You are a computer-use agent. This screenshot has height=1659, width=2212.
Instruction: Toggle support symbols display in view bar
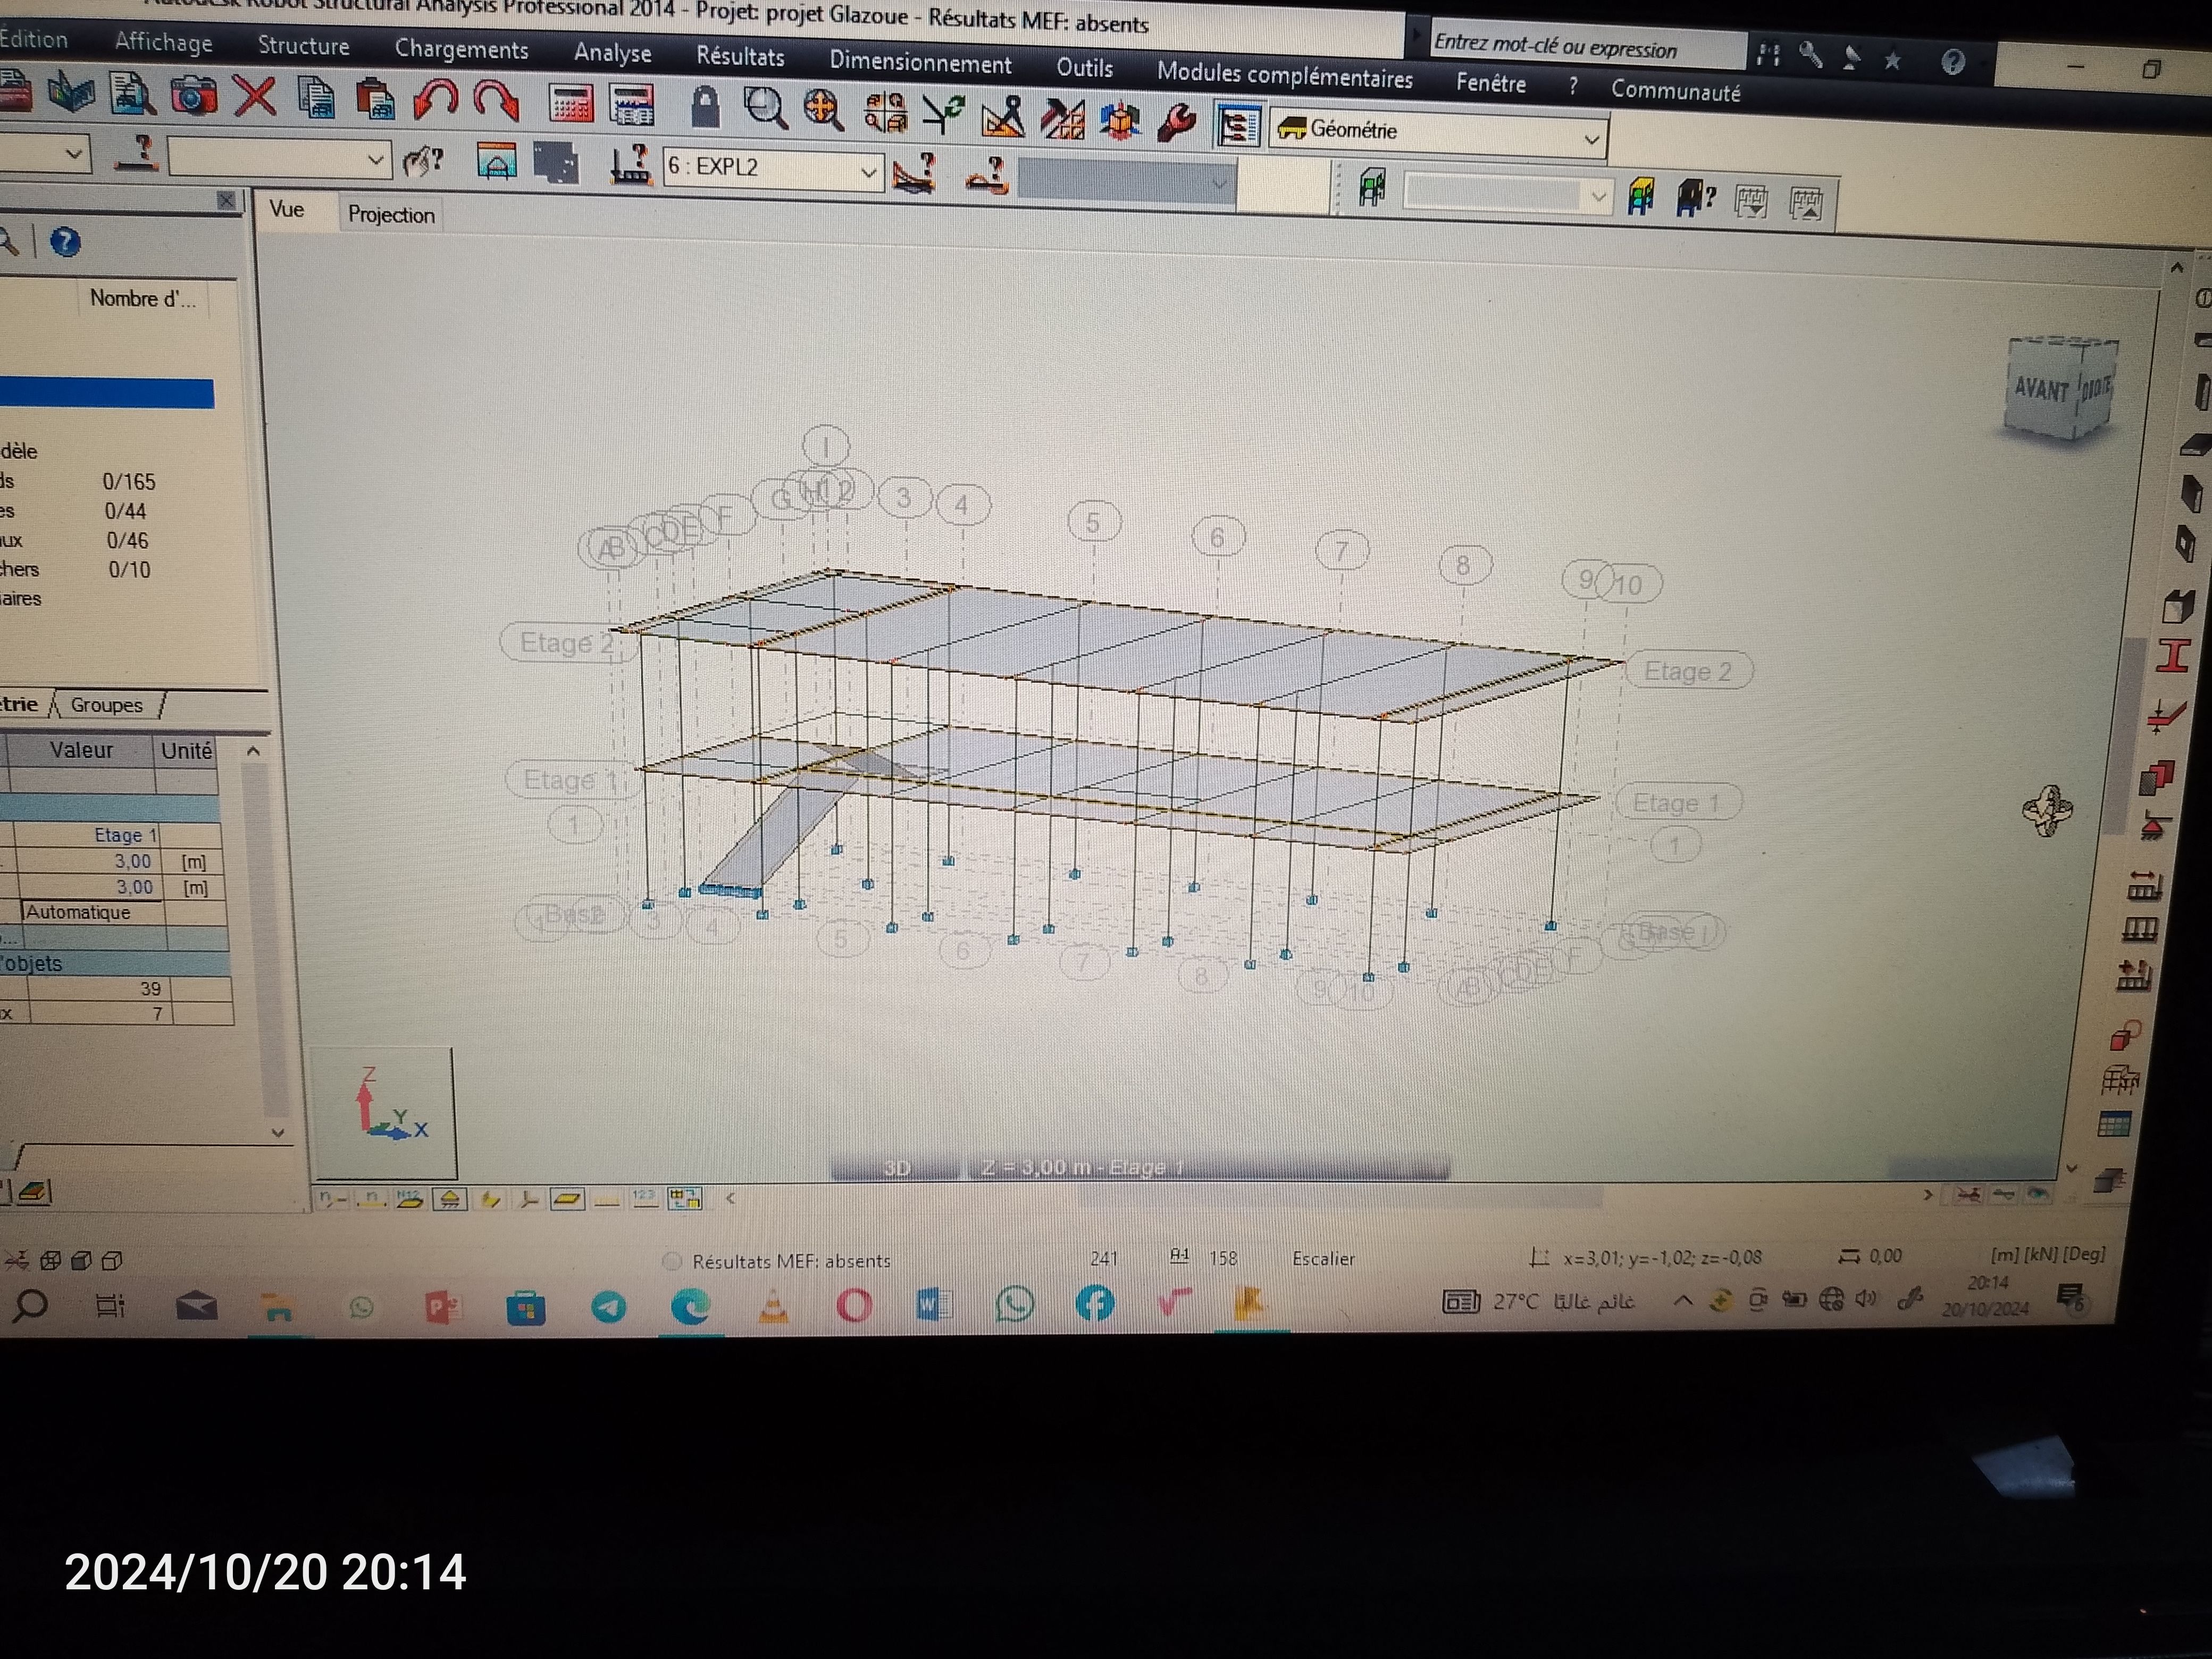click(450, 1199)
